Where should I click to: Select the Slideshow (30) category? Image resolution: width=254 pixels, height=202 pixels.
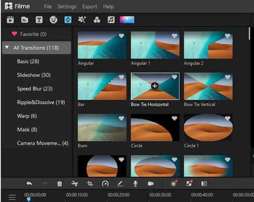pyautogui.click(x=34, y=75)
